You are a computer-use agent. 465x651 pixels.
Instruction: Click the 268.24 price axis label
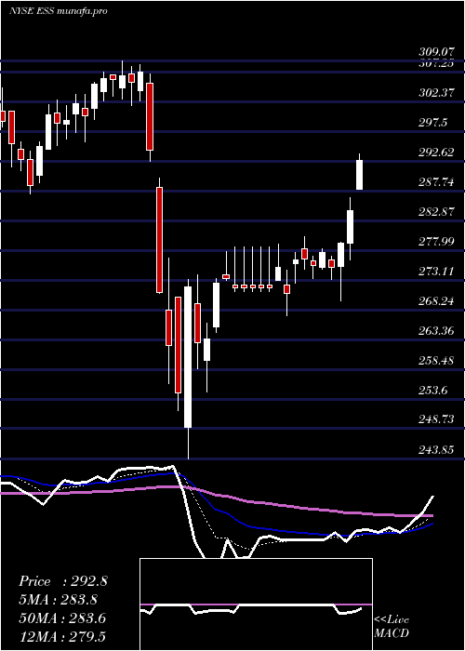point(436,301)
